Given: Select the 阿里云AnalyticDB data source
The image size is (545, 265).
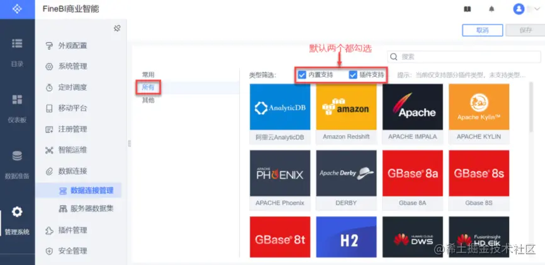Looking at the screenshot, I should click(280, 114).
